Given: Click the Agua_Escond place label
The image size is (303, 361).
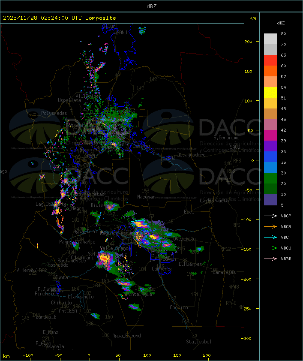Looking at the screenshot, I should [x=126, y=336].
